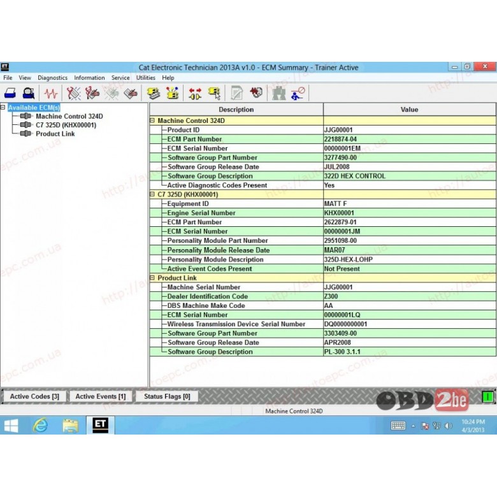This screenshot has width=497, height=497.
Task: Open Active Diagnostic Codes toolbar icon
Action: (73, 93)
